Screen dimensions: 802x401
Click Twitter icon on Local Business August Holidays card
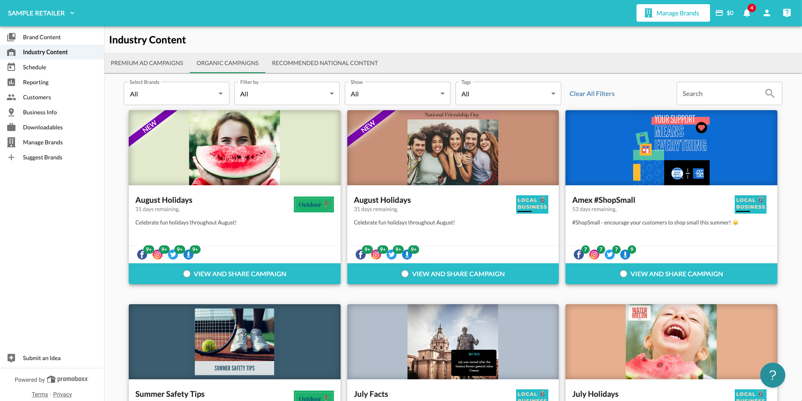[x=392, y=254]
